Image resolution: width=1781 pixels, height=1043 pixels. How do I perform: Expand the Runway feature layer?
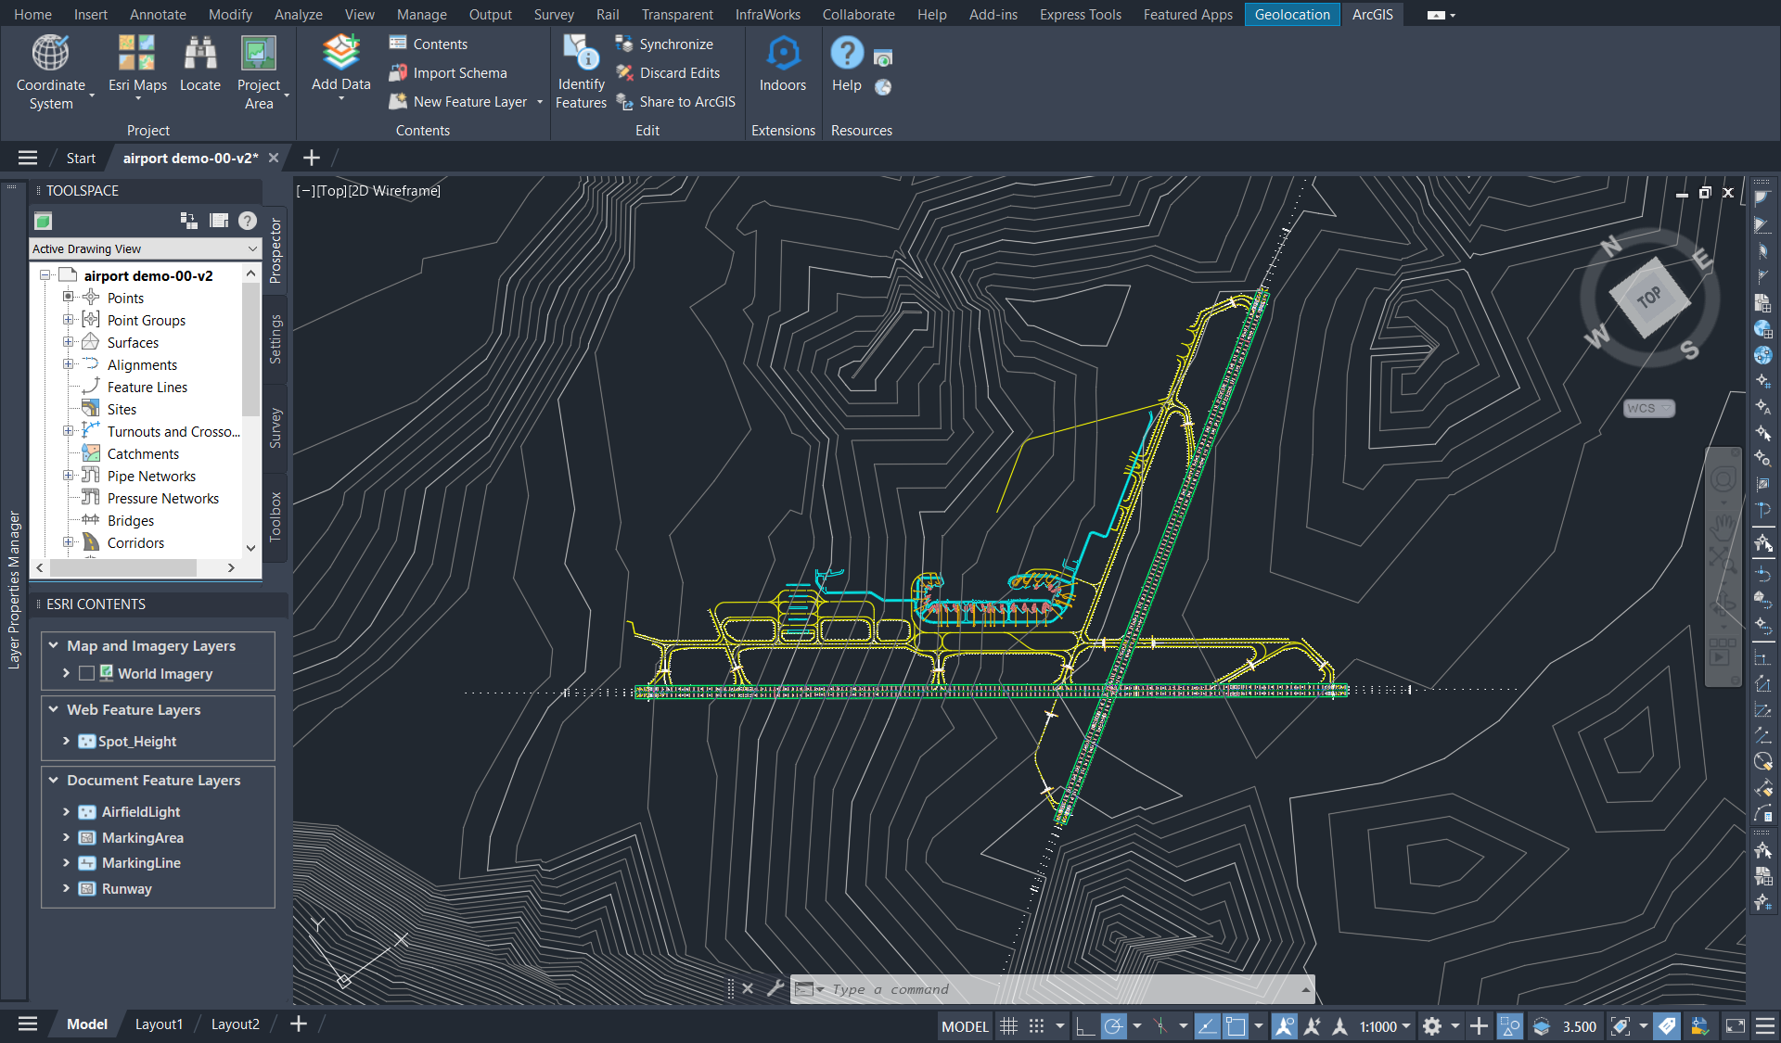coord(66,888)
